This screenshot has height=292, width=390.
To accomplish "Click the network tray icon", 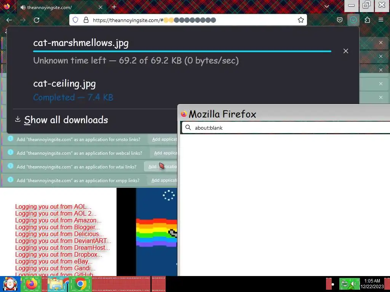I will tap(344, 284).
